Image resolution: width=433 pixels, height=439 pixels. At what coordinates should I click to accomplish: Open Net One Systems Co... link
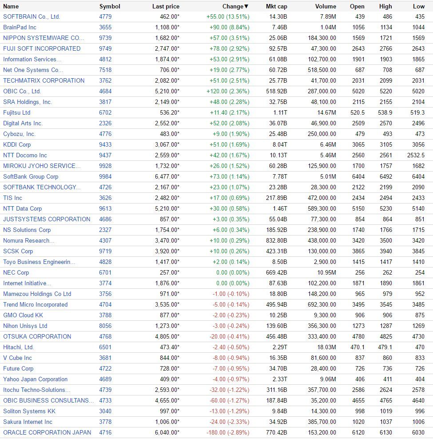point(33,70)
